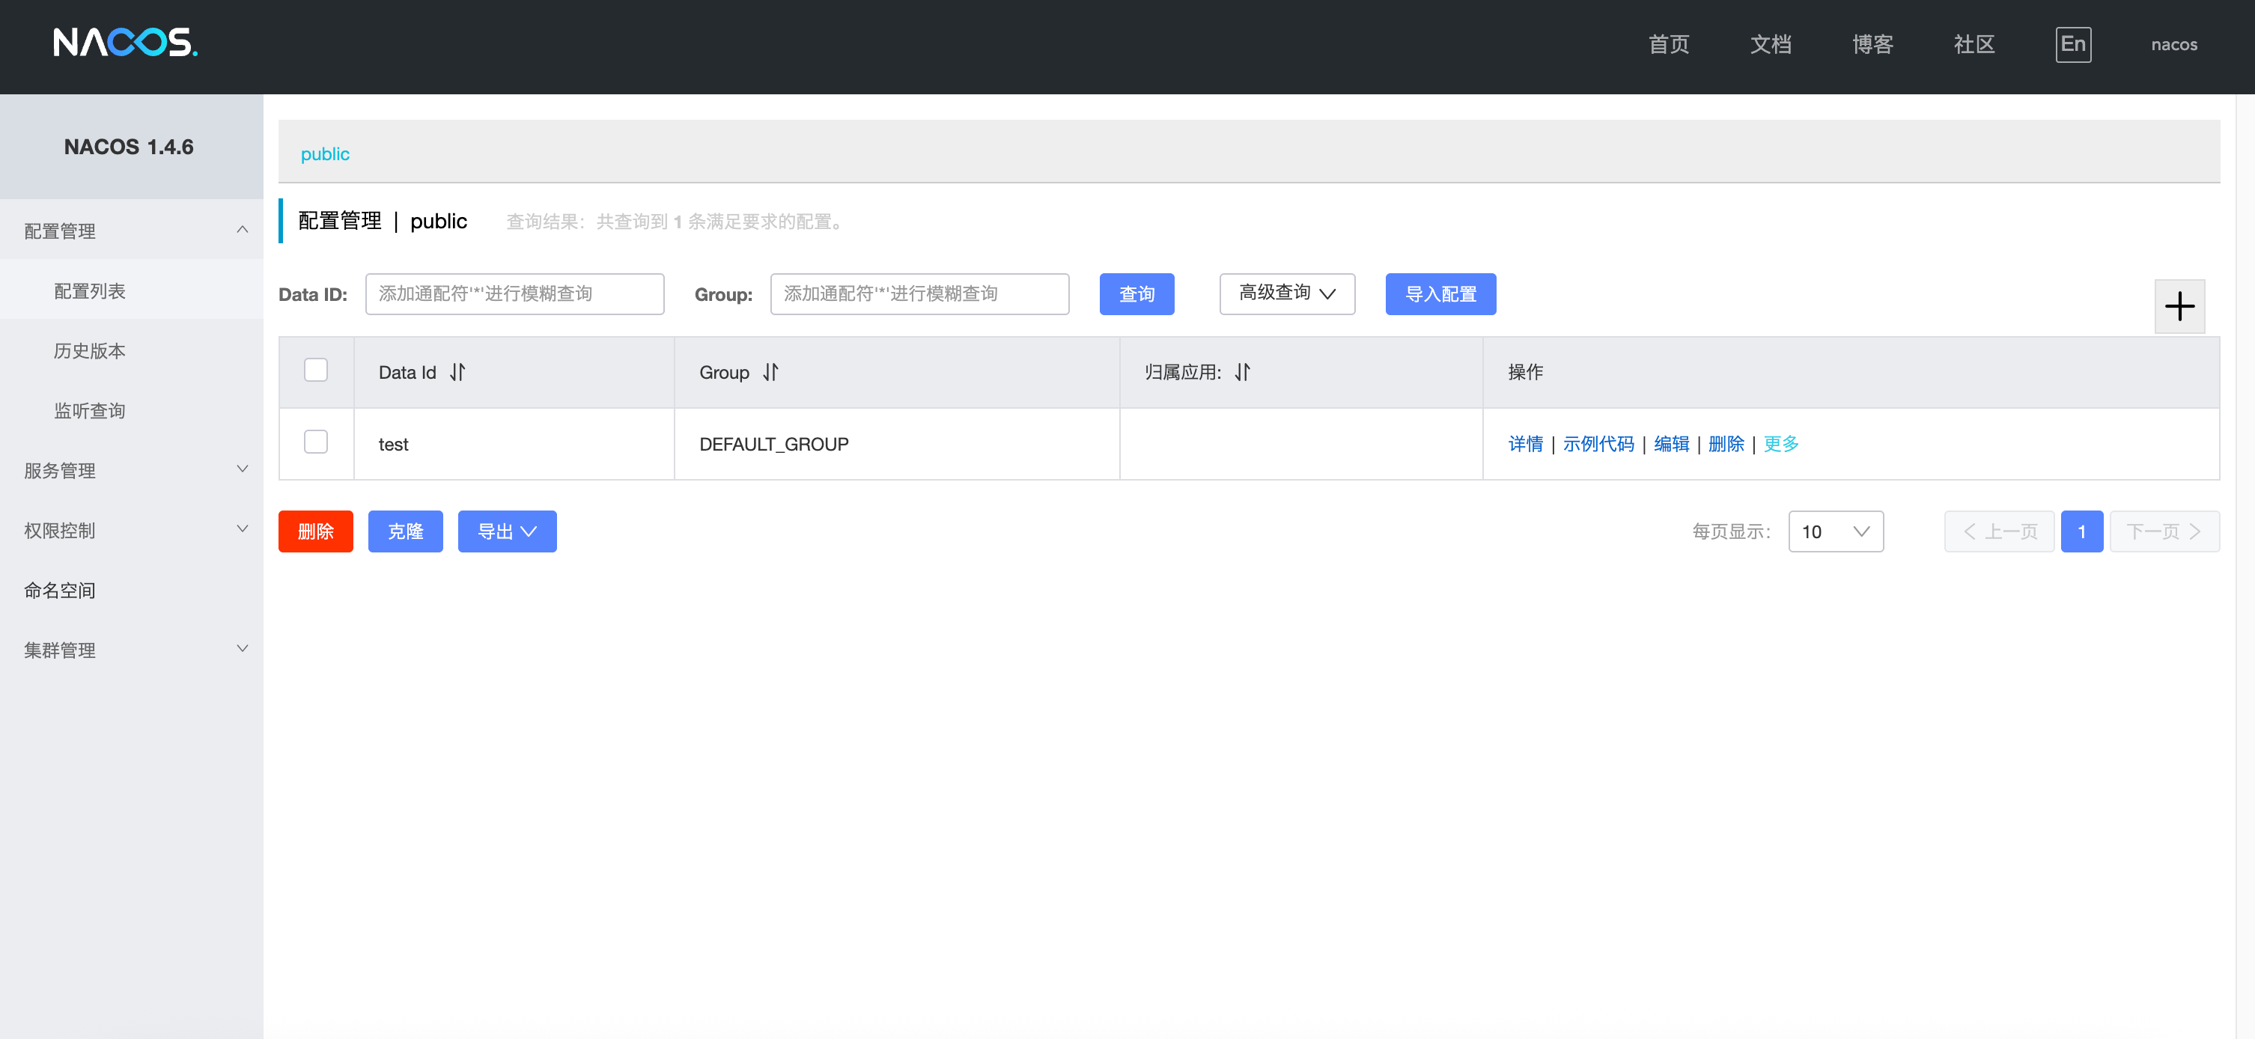Open the page size dropdown showing 10

[1835, 531]
